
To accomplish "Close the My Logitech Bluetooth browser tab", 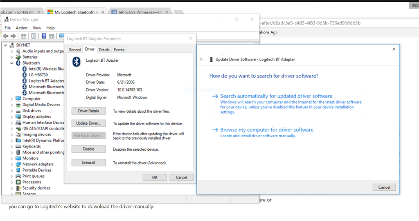I will click(x=103, y=12).
